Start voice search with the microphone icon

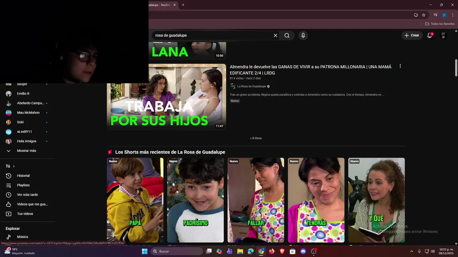tap(303, 35)
